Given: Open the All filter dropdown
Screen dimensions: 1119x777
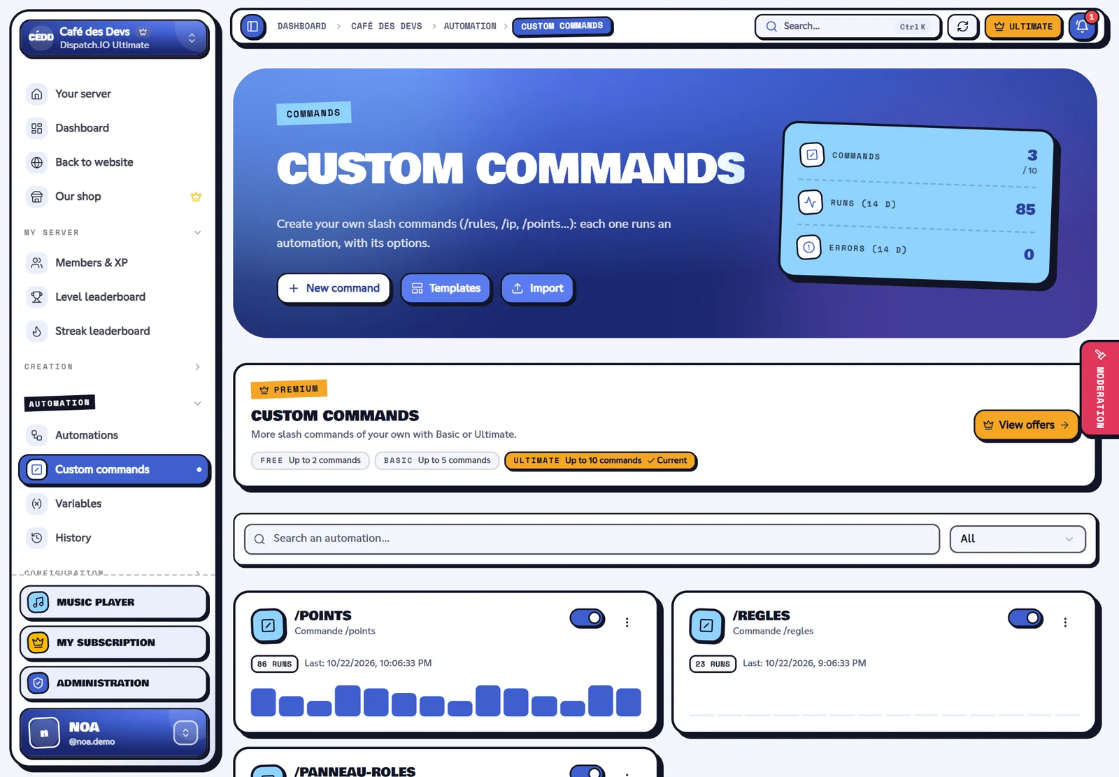Looking at the screenshot, I should tap(1017, 539).
